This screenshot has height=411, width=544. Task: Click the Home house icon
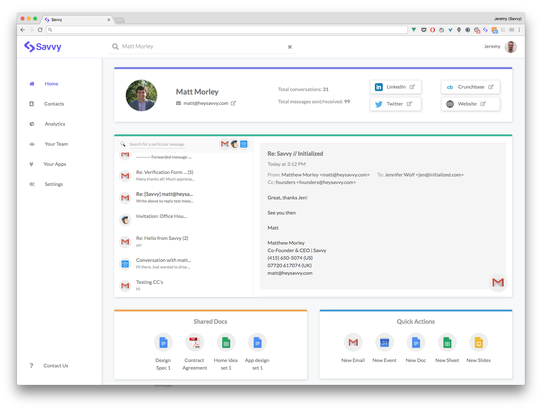click(32, 84)
